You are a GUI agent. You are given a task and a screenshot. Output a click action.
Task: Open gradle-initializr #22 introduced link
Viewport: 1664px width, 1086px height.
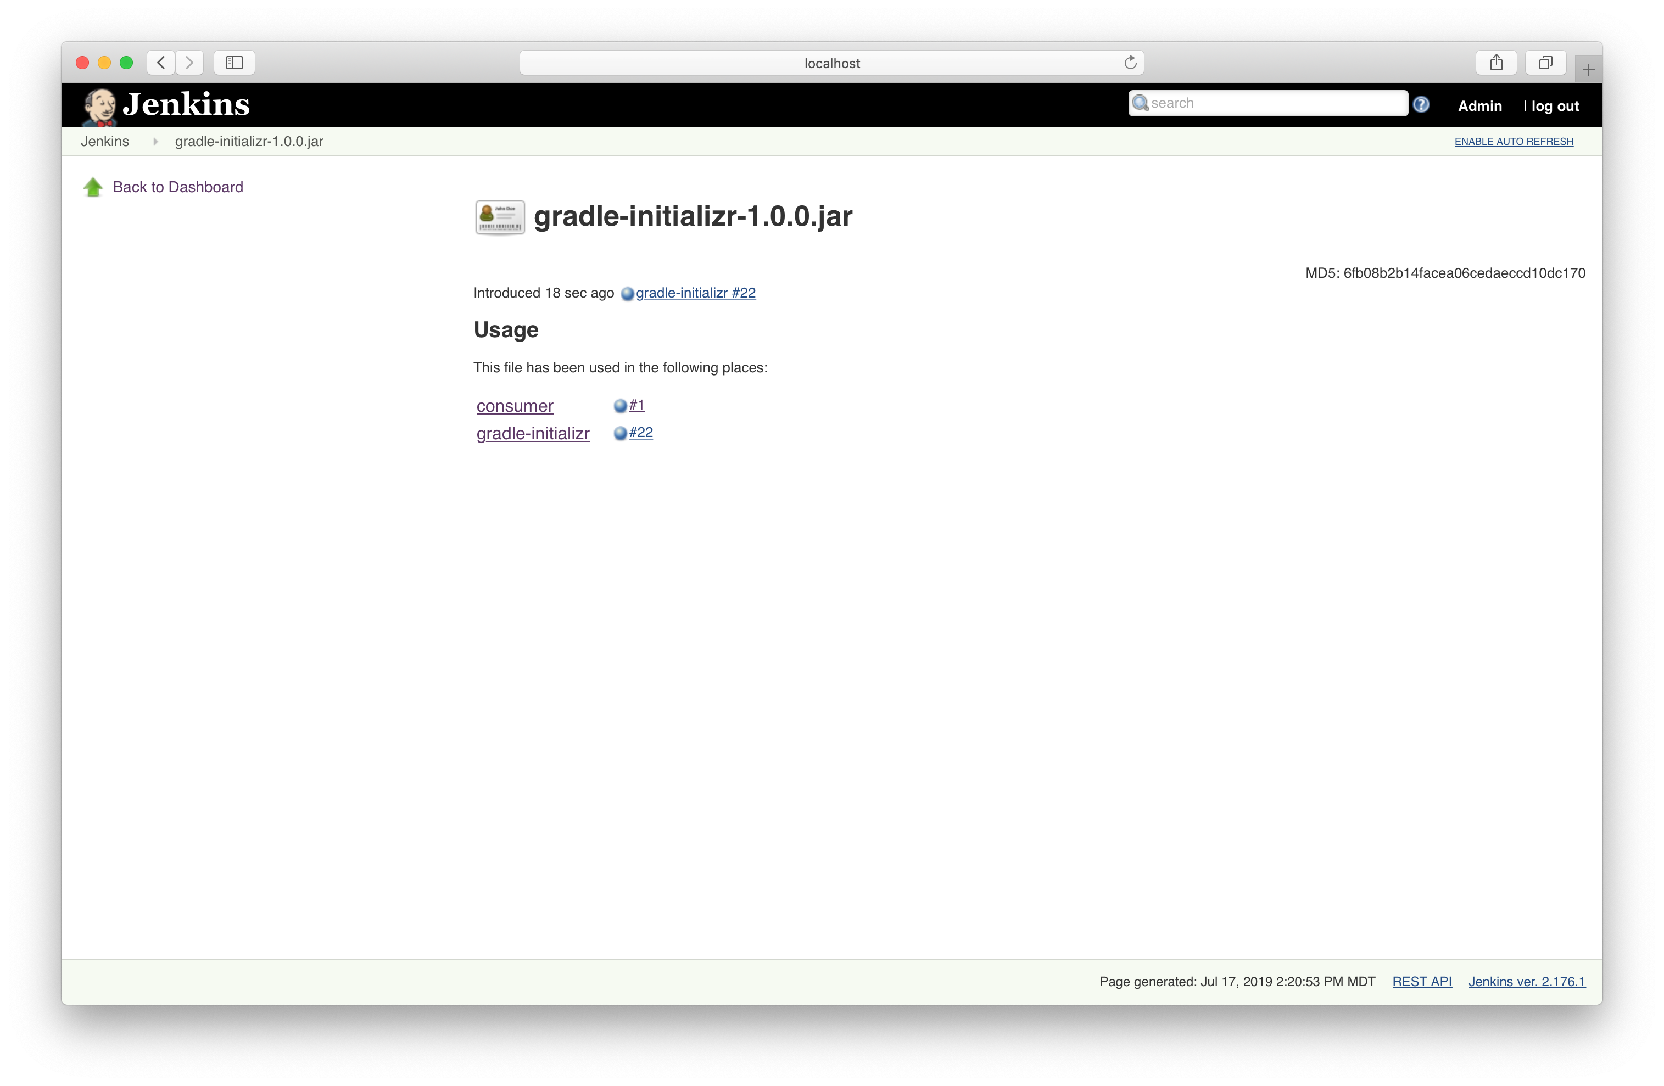tap(695, 294)
